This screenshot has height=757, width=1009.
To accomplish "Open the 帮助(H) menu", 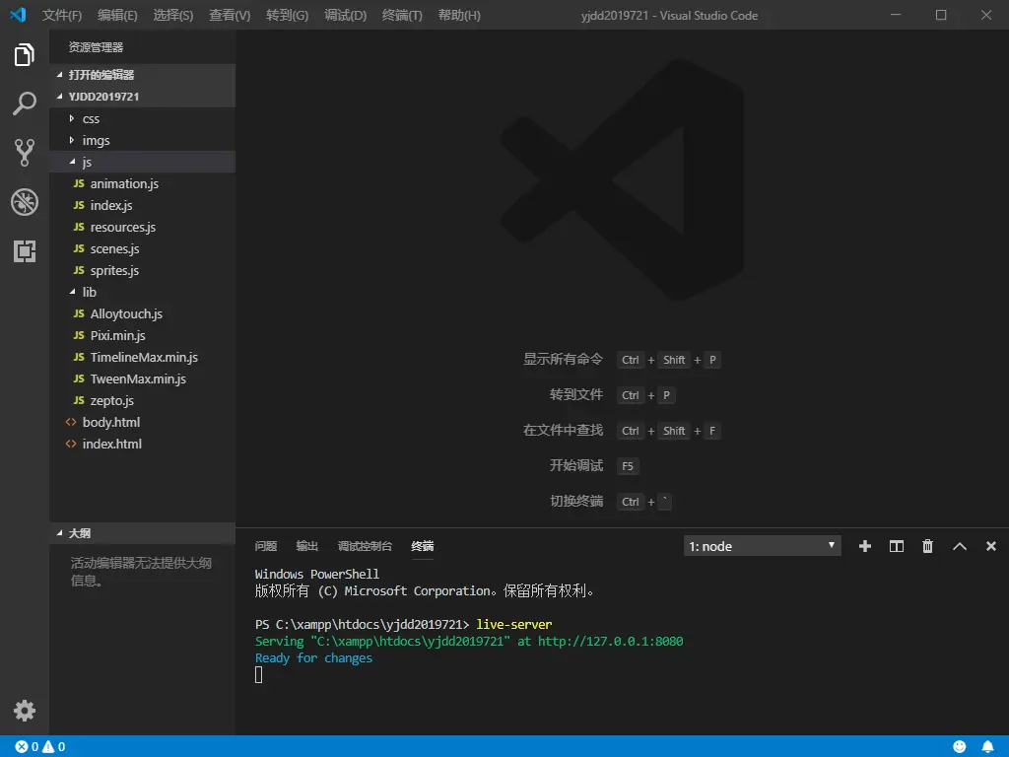I will [459, 15].
